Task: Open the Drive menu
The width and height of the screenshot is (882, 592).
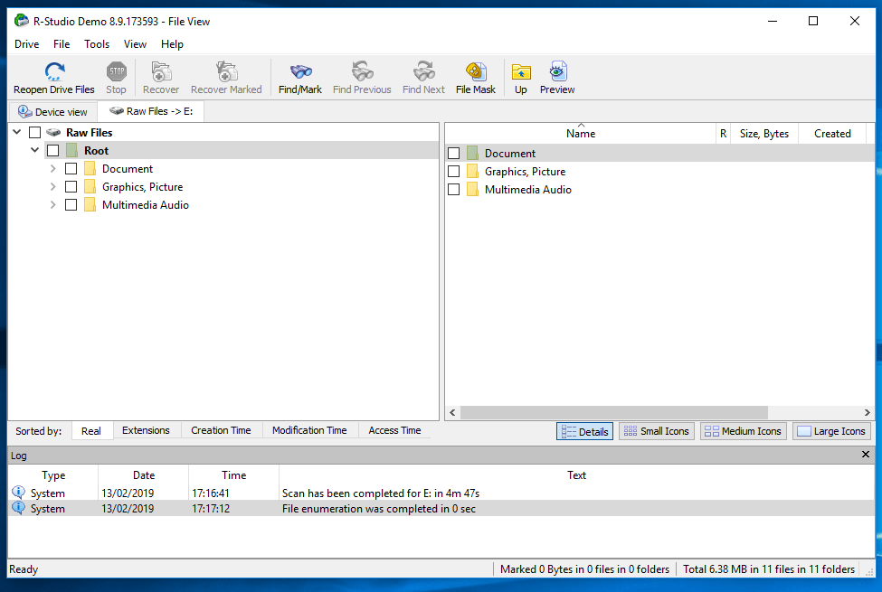Action: tap(27, 44)
